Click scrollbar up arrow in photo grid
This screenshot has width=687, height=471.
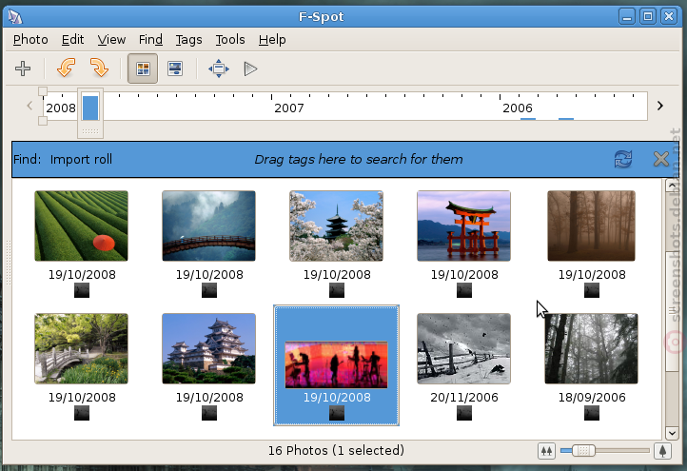click(x=672, y=186)
